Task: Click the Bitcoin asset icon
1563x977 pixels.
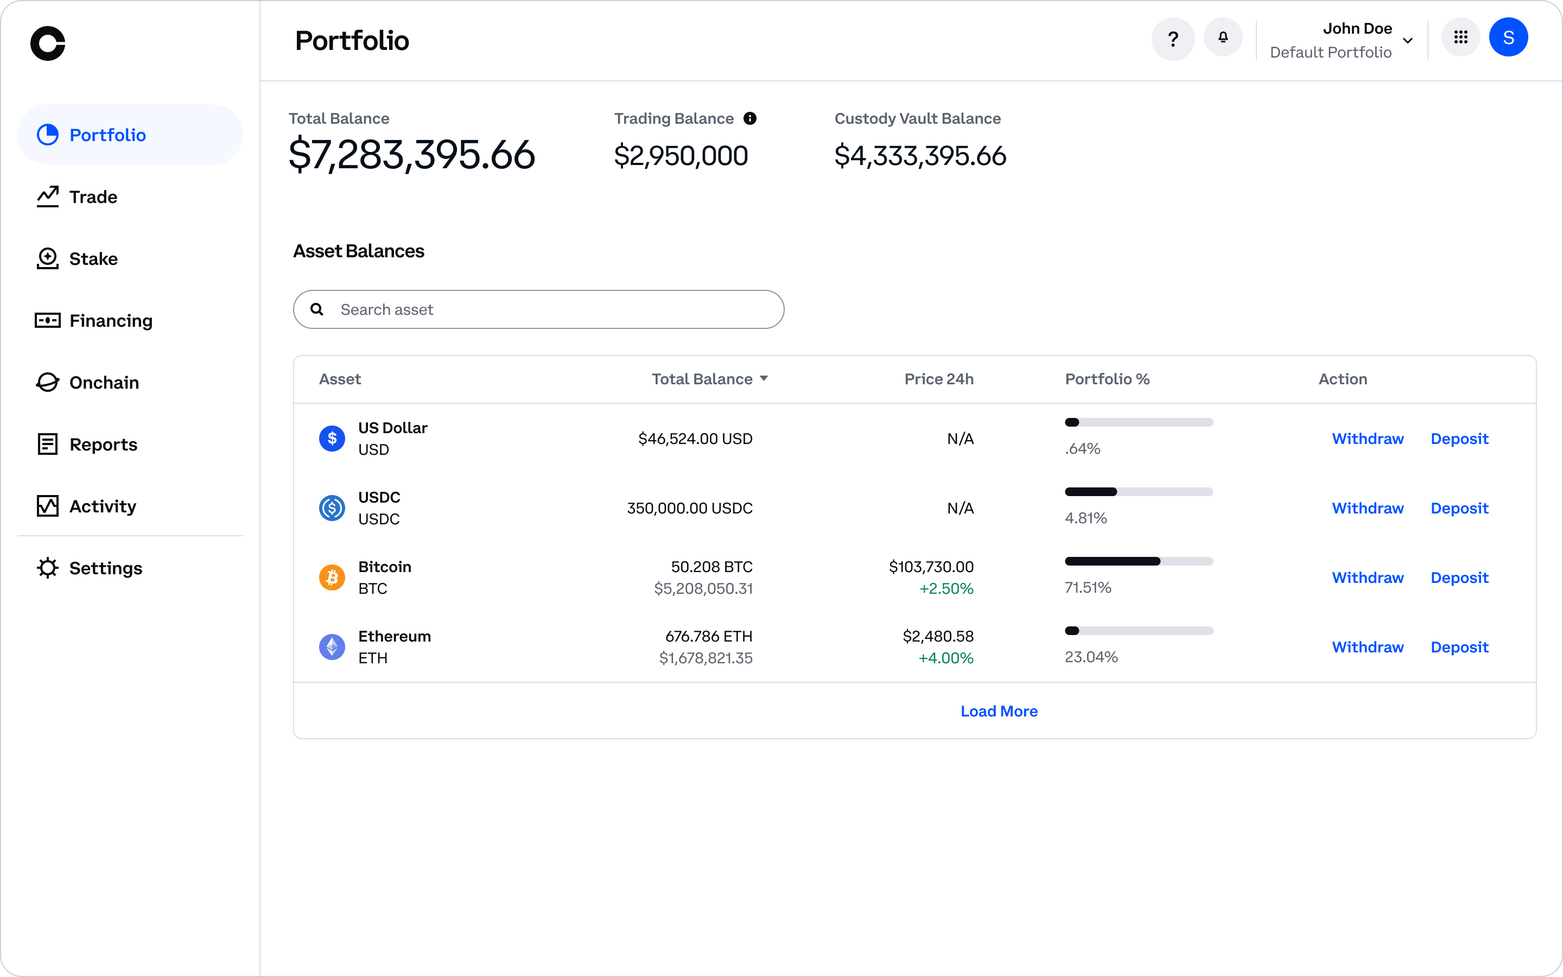Action: [332, 577]
